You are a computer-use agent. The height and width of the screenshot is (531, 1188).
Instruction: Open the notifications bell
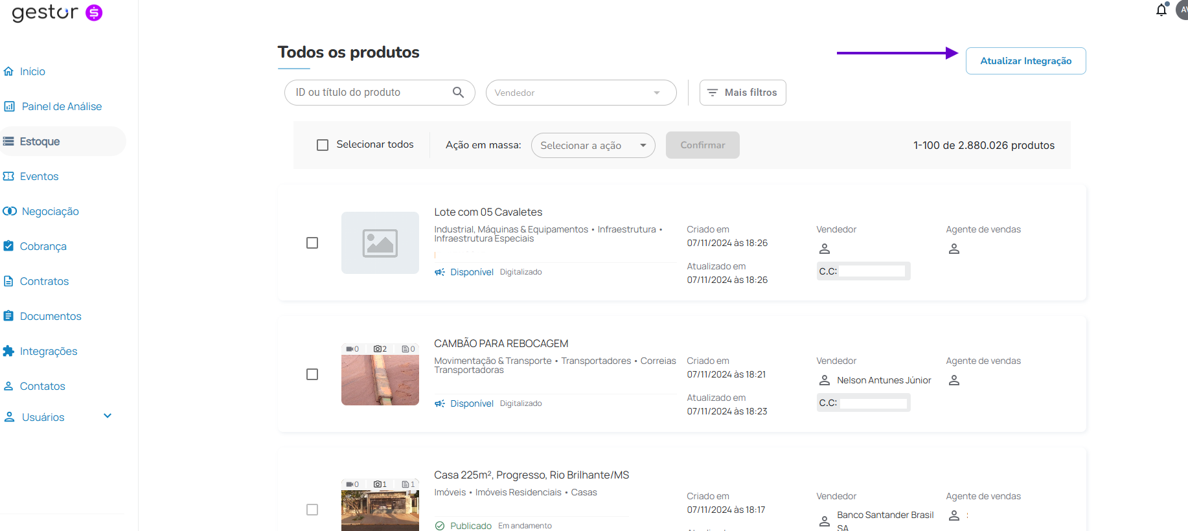click(1161, 10)
